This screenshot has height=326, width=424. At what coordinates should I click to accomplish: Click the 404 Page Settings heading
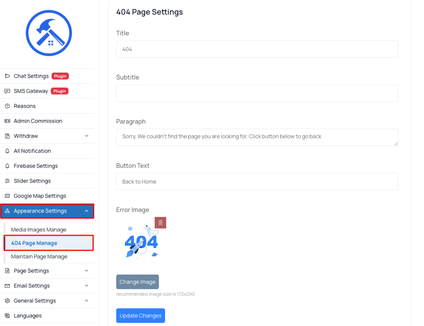[x=149, y=12]
